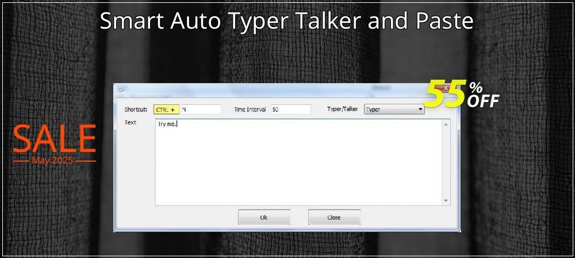Close the dialog with the red X
The height and width of the screenshot is (258, 575).
pos(447,88)
